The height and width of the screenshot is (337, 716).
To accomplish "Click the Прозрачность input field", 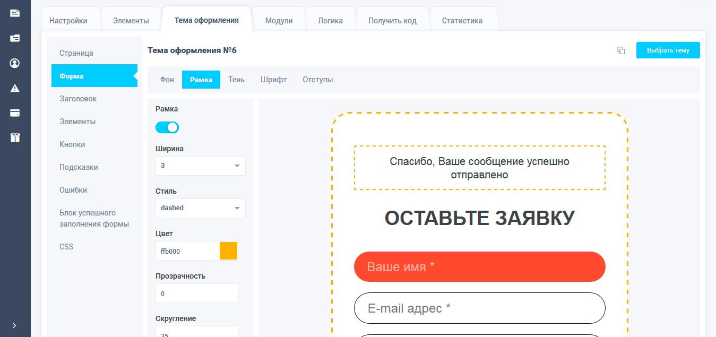I will 196,293.
